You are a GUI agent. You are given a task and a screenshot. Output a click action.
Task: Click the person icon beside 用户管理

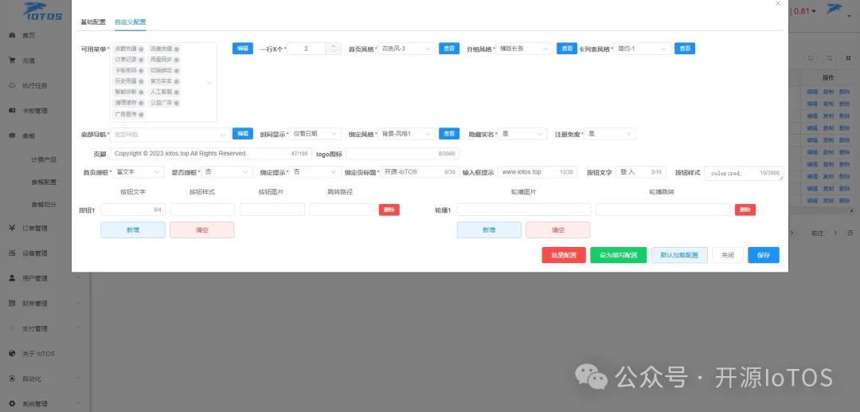(x=12, y=278)
